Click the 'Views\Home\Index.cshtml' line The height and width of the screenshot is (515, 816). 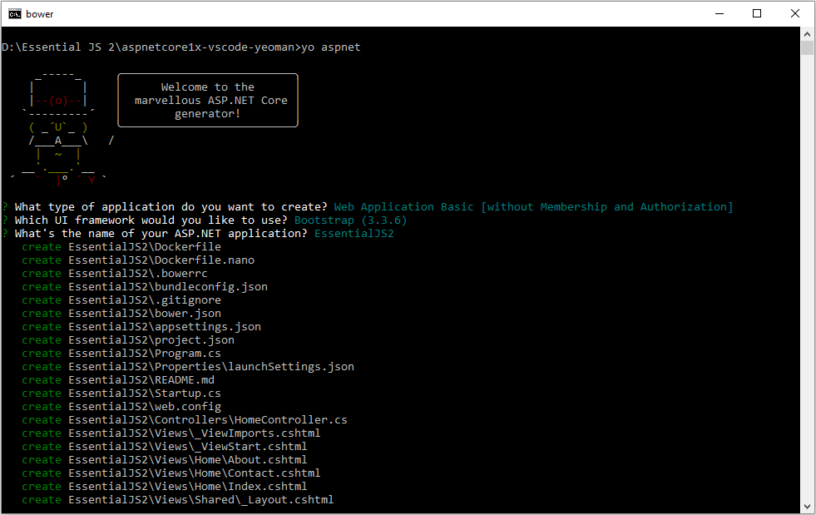165,487
